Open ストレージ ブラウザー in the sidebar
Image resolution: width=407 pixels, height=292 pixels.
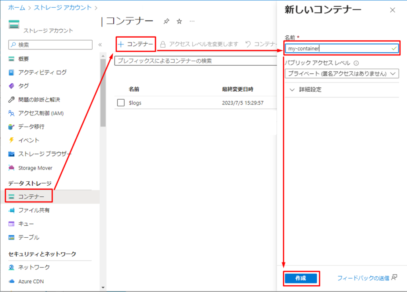click(45, 154)
